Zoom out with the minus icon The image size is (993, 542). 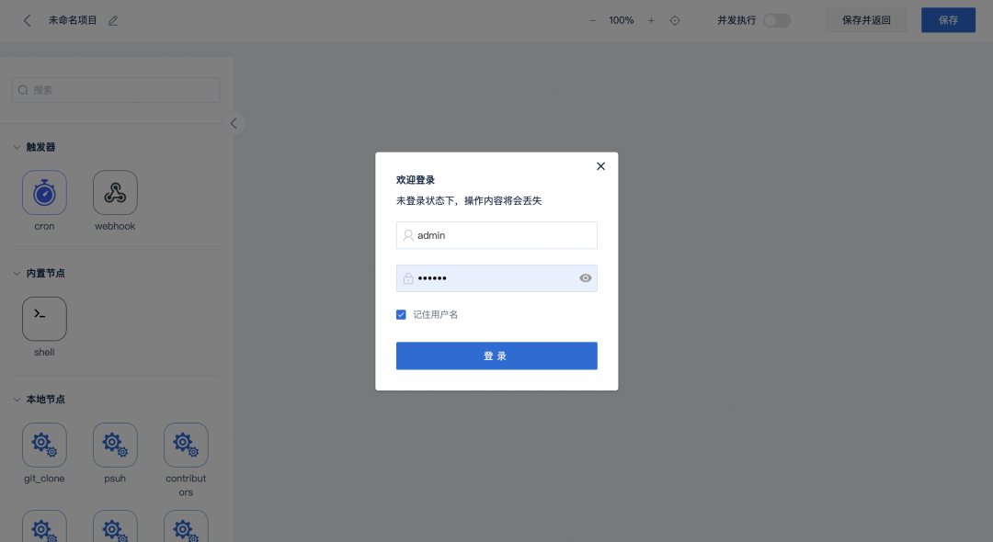[593, 20]
